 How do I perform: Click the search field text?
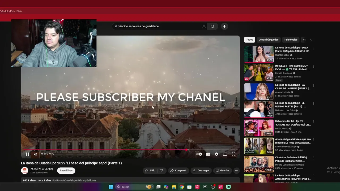click(x=137, y=26)
